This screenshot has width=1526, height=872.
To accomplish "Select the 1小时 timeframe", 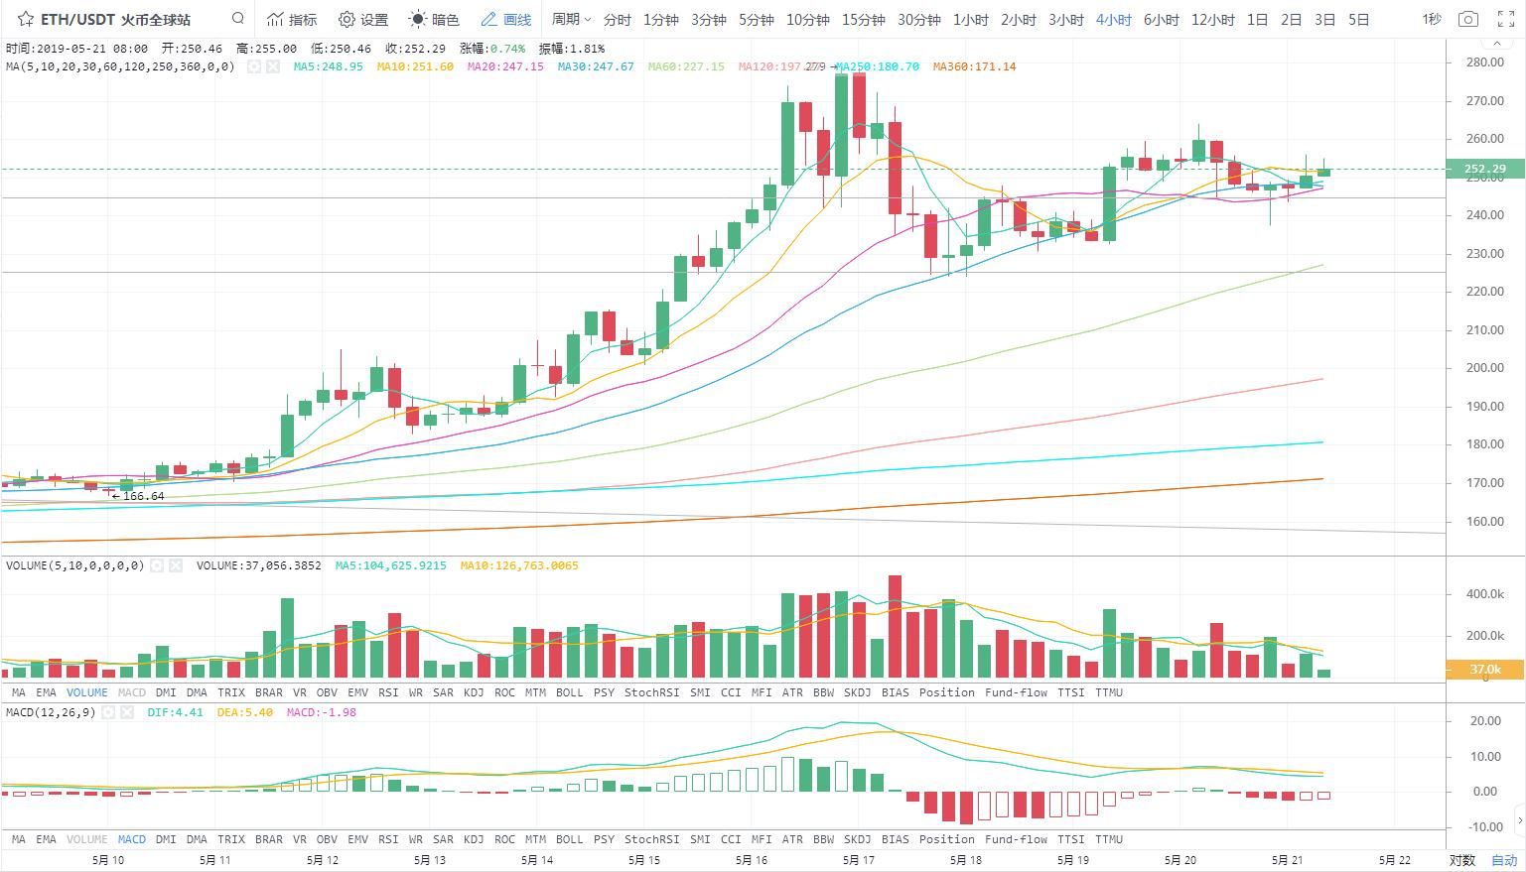I will tap(970, 19).
